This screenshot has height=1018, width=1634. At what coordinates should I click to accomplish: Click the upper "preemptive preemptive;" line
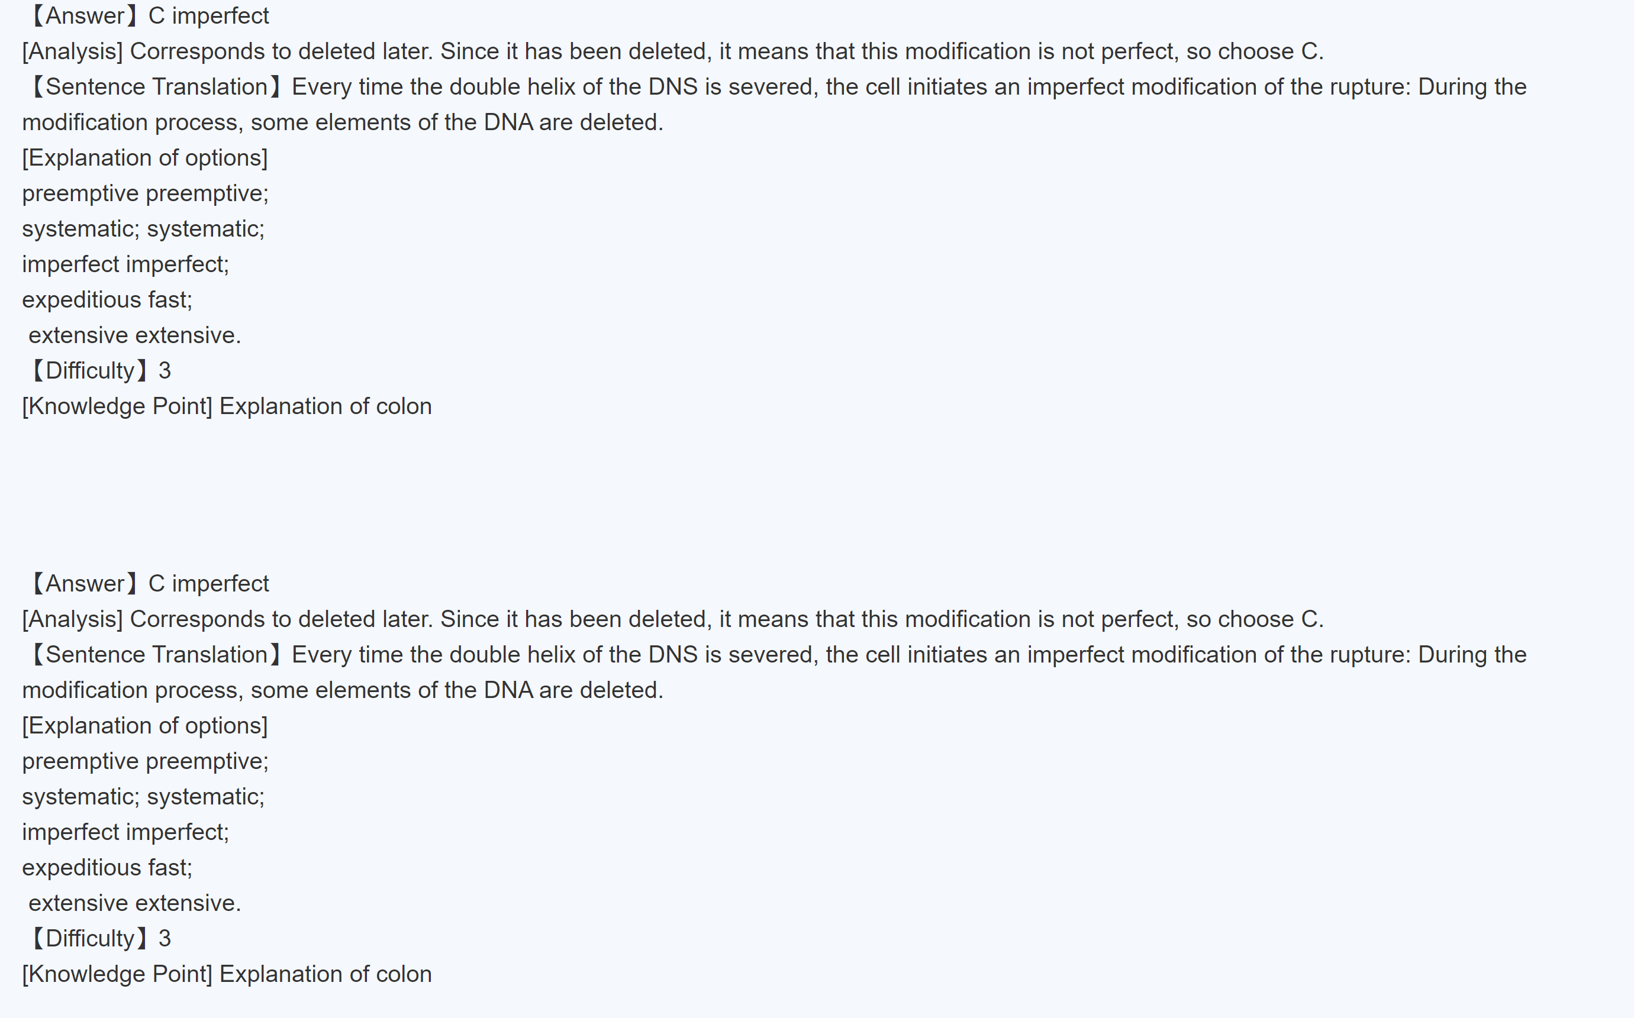145,193
